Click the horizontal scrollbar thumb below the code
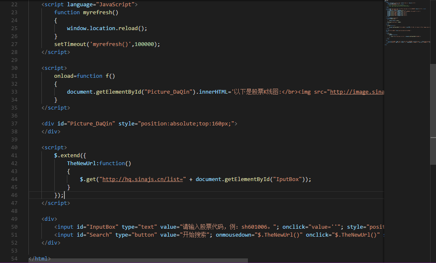 (x=138, y=260)
